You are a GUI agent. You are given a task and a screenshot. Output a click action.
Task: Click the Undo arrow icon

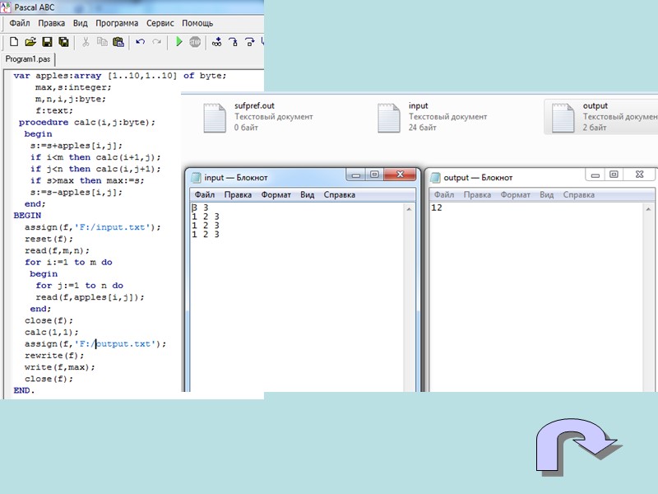click(140, 42)
